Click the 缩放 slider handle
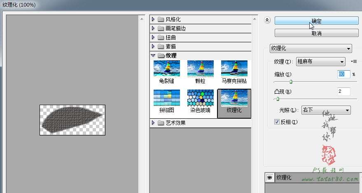The height and width of the screenshot is (193, 362). click(x=291, y=82)
